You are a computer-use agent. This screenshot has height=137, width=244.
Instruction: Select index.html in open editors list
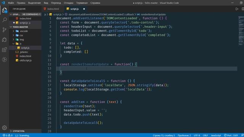(25, 19)
